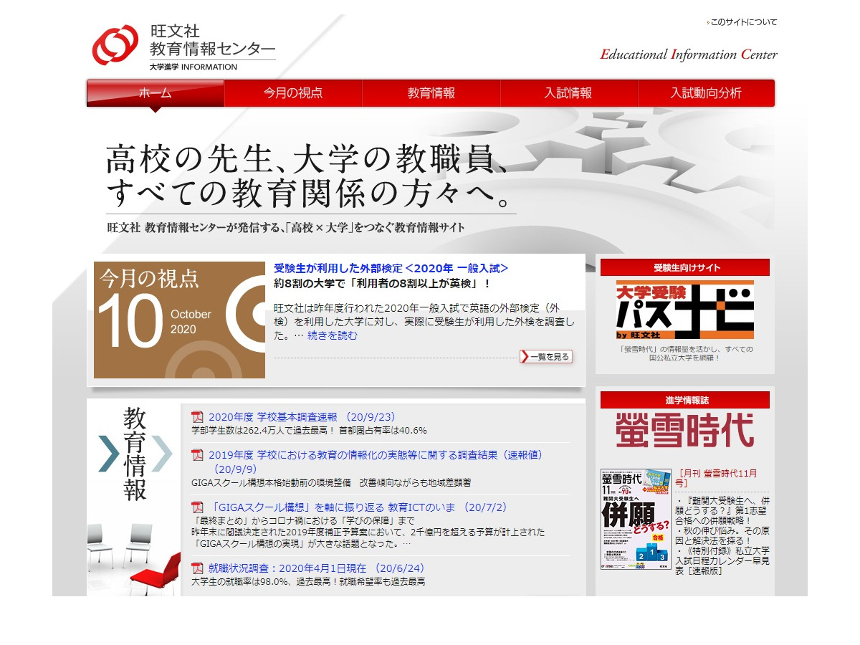860x645 pixels.
Task: Click the 一覧を見る button
Action: (x=546, y=356)
